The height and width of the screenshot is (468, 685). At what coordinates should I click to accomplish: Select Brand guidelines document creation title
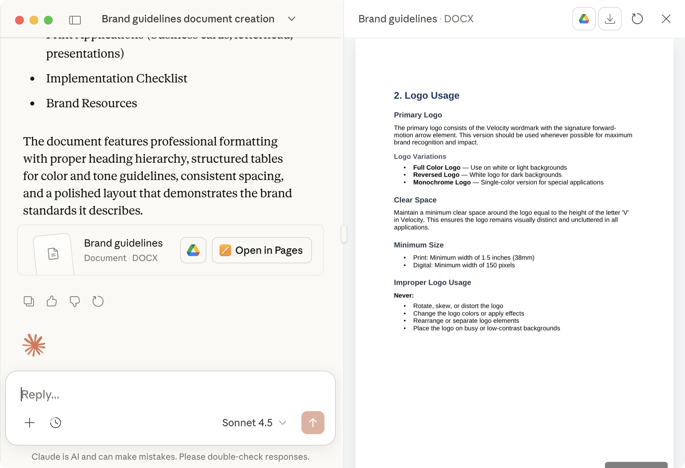tap(187, 19)
